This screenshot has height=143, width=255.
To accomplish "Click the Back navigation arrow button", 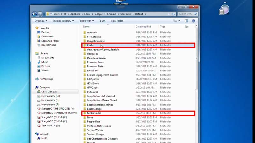I will (x=34, y=14).
